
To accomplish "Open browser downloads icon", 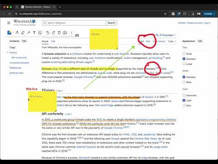I will point(193,14).
